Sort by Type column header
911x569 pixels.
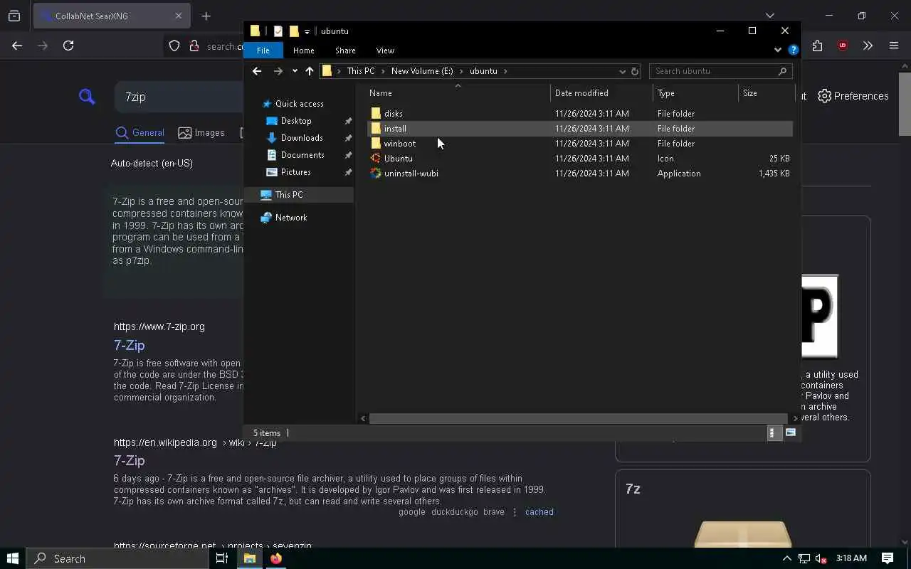click(x=695, y=93)
